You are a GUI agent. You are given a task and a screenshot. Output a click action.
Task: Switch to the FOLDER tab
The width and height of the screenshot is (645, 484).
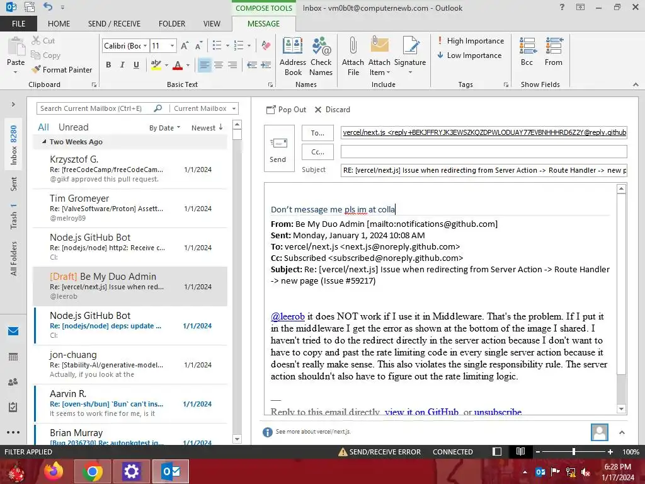pos(172,24)
